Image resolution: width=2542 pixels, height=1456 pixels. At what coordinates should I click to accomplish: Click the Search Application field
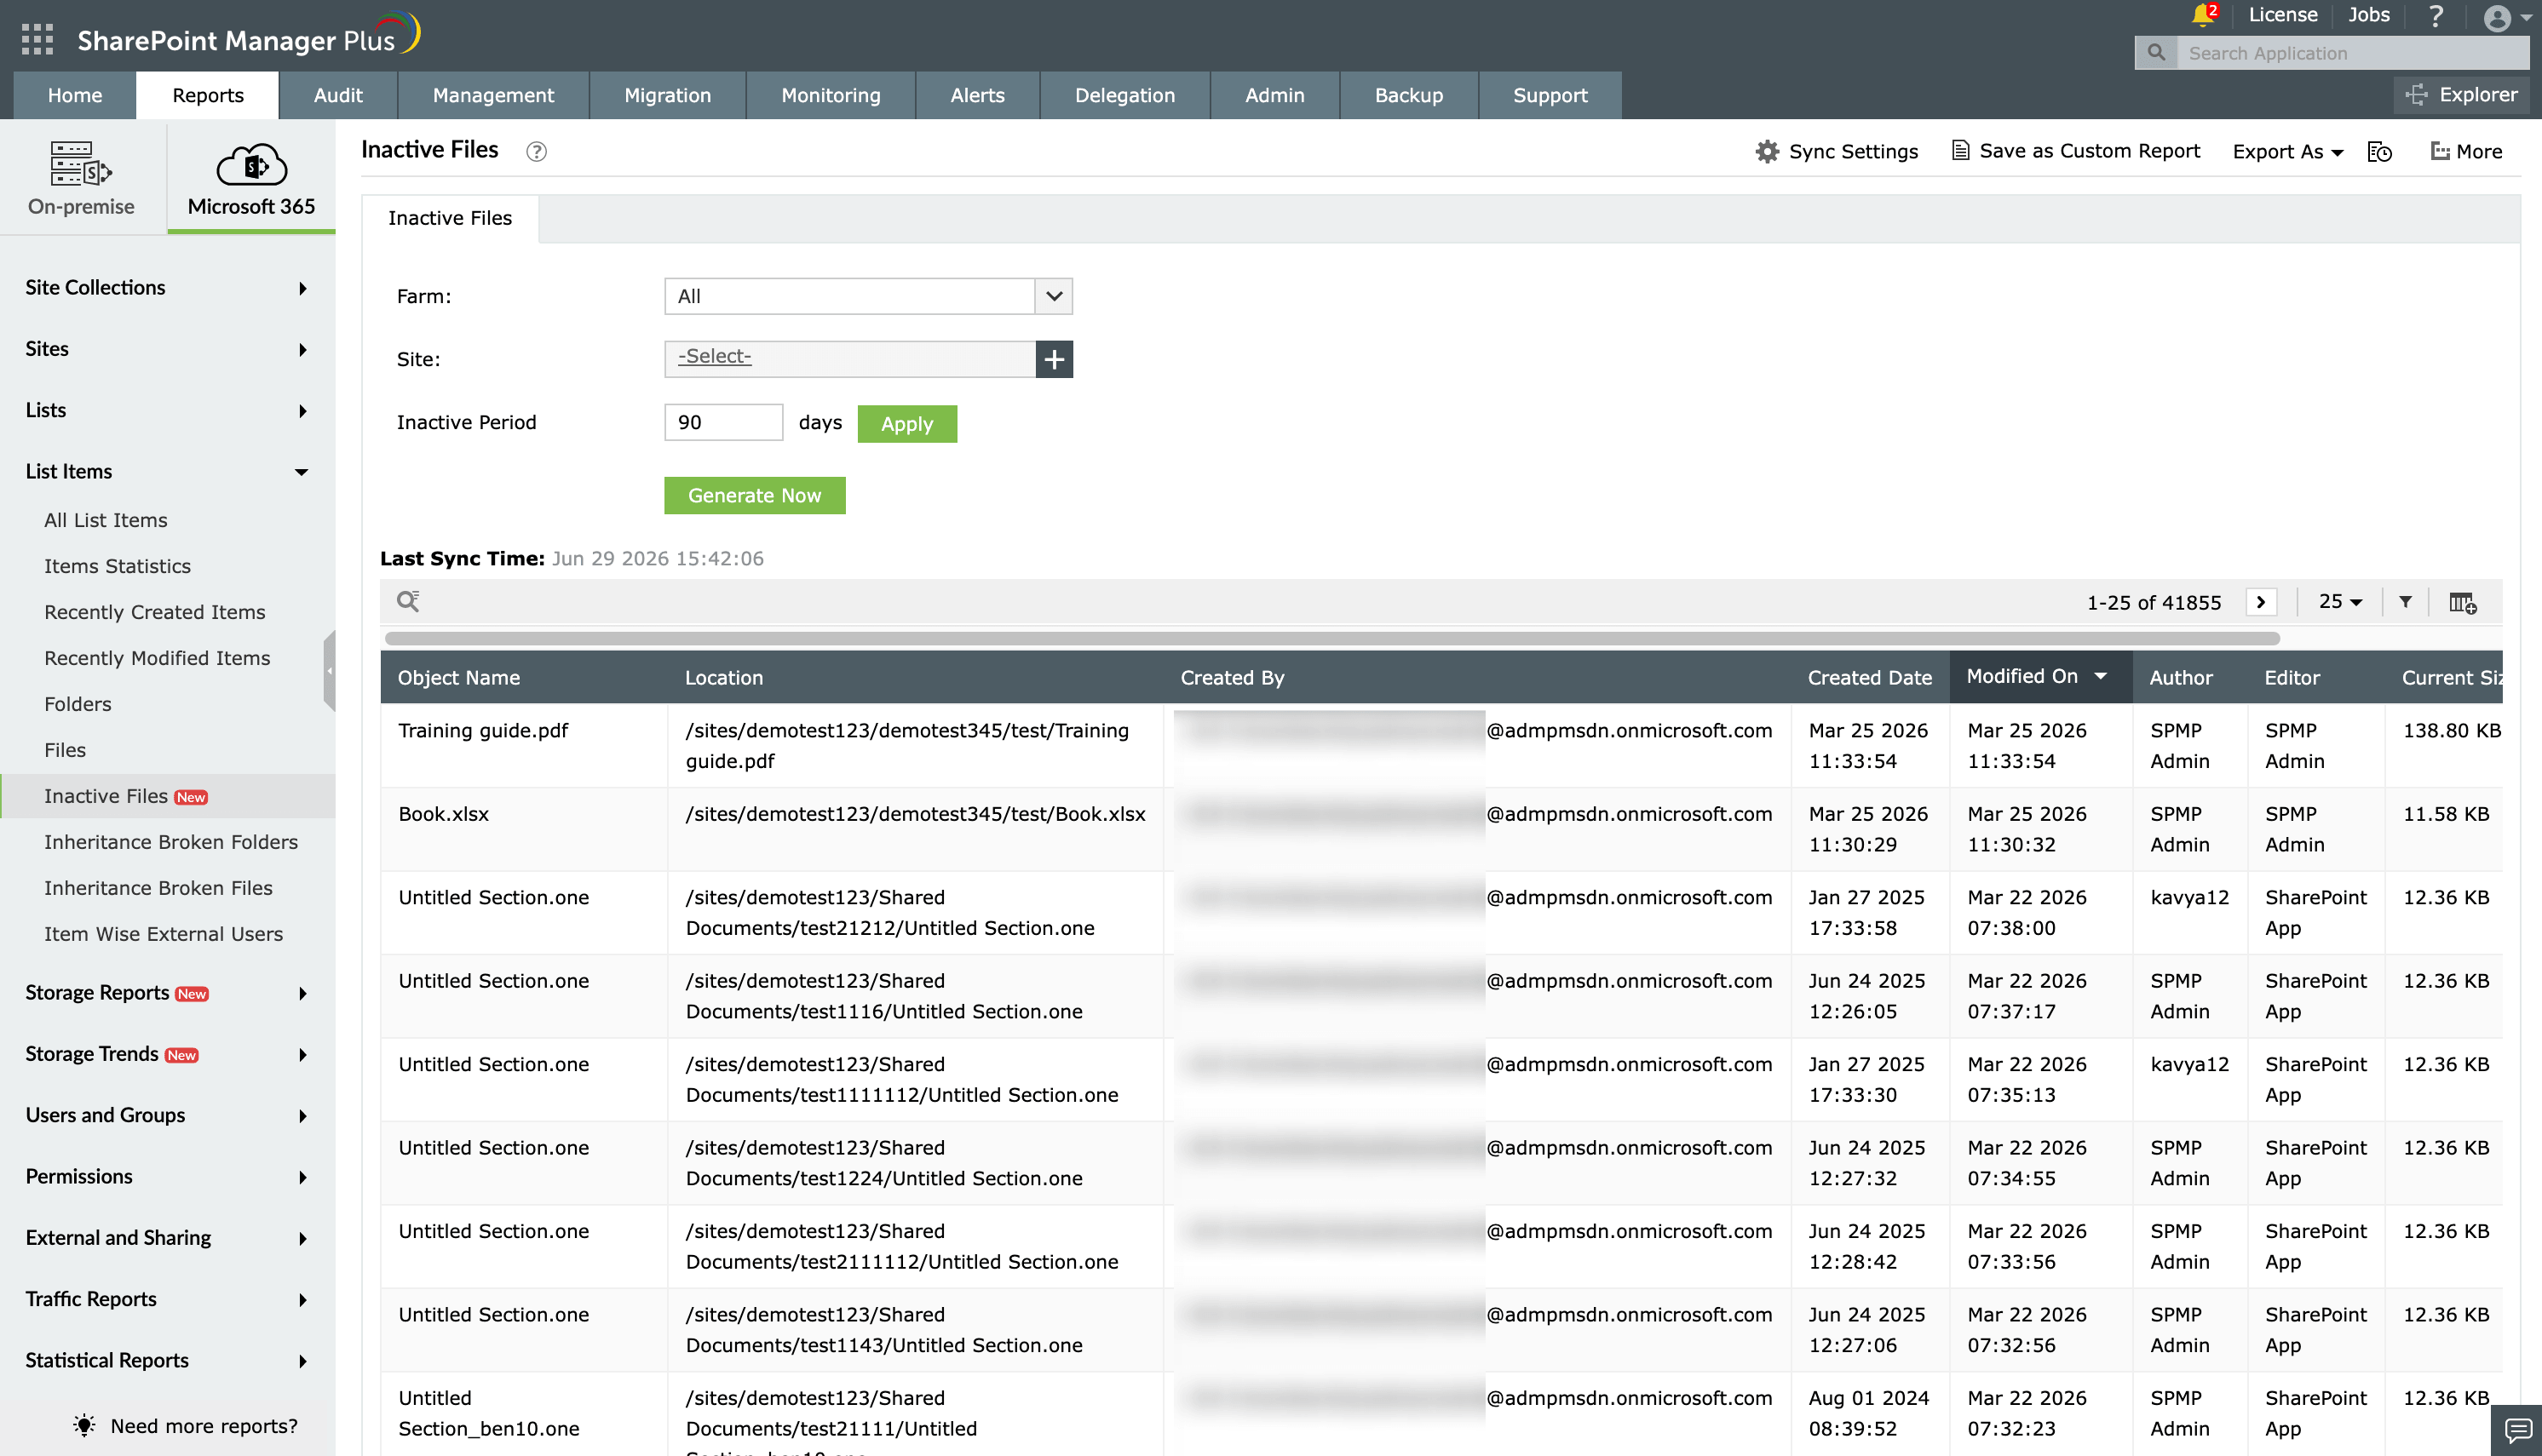coord(2352,53)
